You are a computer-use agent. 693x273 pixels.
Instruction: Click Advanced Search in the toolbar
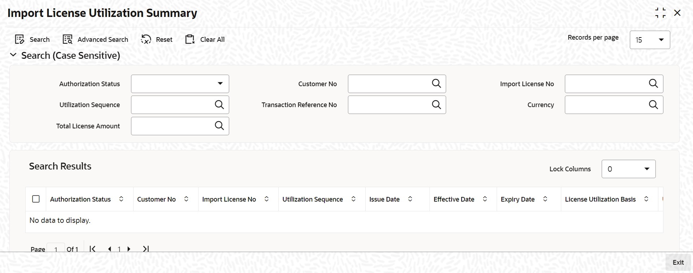click(x=95, y=39)
